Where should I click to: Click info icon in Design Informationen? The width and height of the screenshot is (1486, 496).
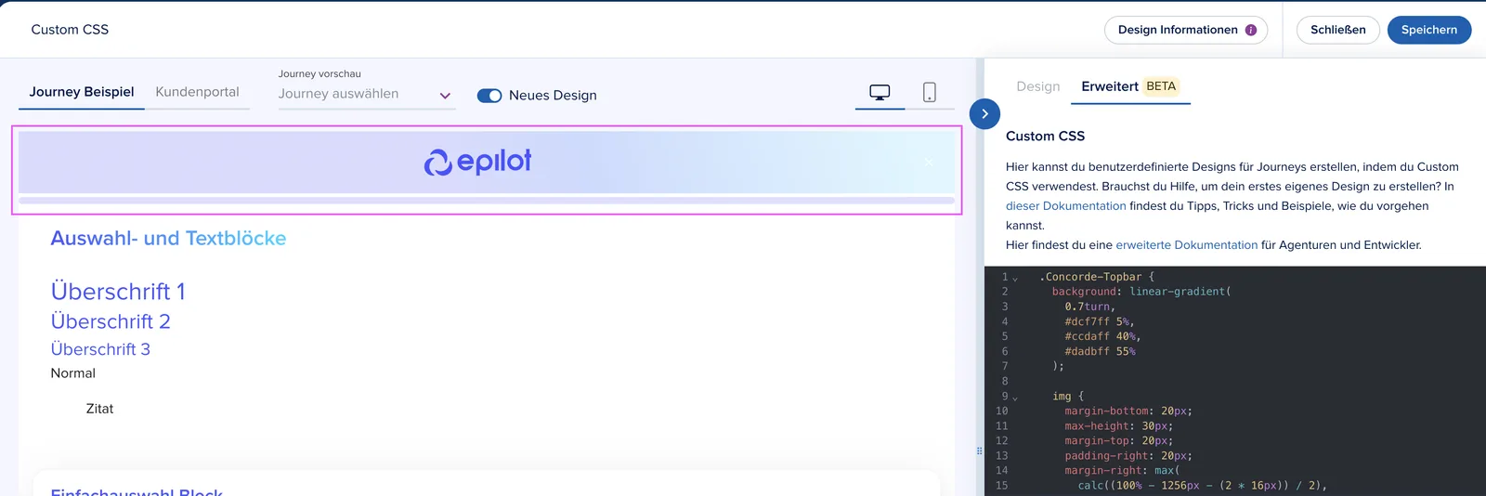pos(1251,30)
